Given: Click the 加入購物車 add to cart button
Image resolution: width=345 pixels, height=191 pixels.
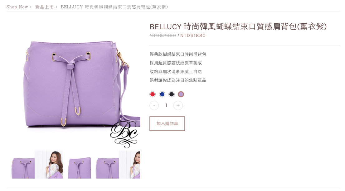Looking at the screenshot, I should click(167, 123).
